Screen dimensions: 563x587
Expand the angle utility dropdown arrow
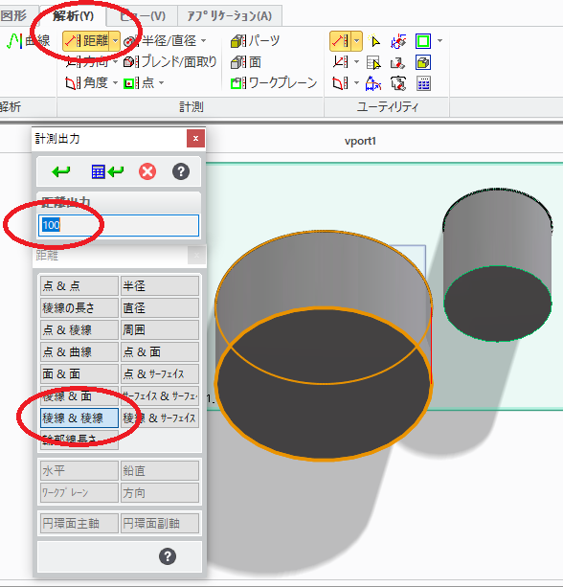(x=357, y=82)
